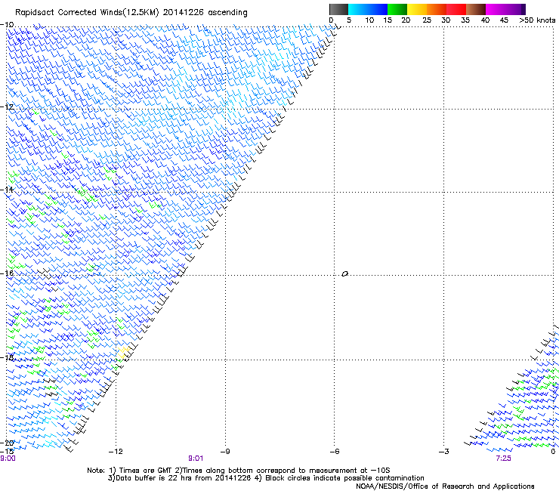Click the gray 0-5 knots color band

338,9
